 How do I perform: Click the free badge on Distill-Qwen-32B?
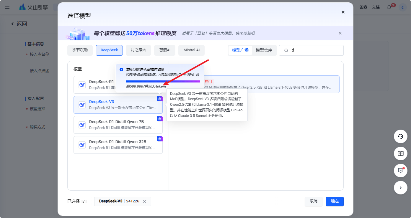(x=160, y=139)
